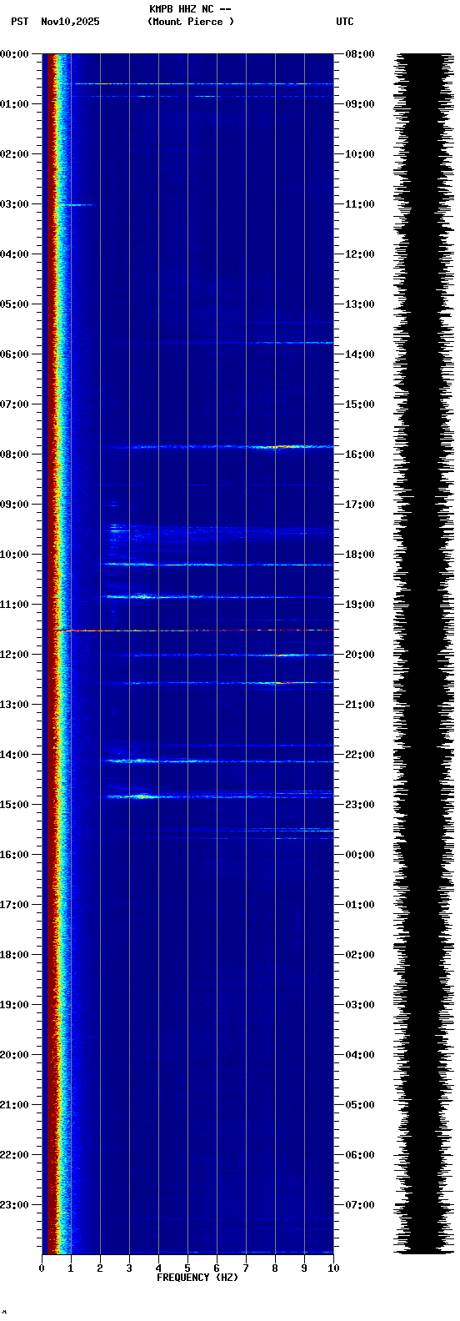Click the FREQUENCY (HZ) axis title
The height and width of the screenshot is (1321, 460).
point(197,1278)
